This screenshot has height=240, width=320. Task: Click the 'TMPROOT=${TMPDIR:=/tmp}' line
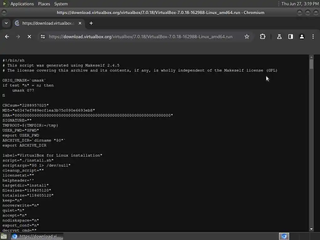pyautogui.click(x=30, y=125)
